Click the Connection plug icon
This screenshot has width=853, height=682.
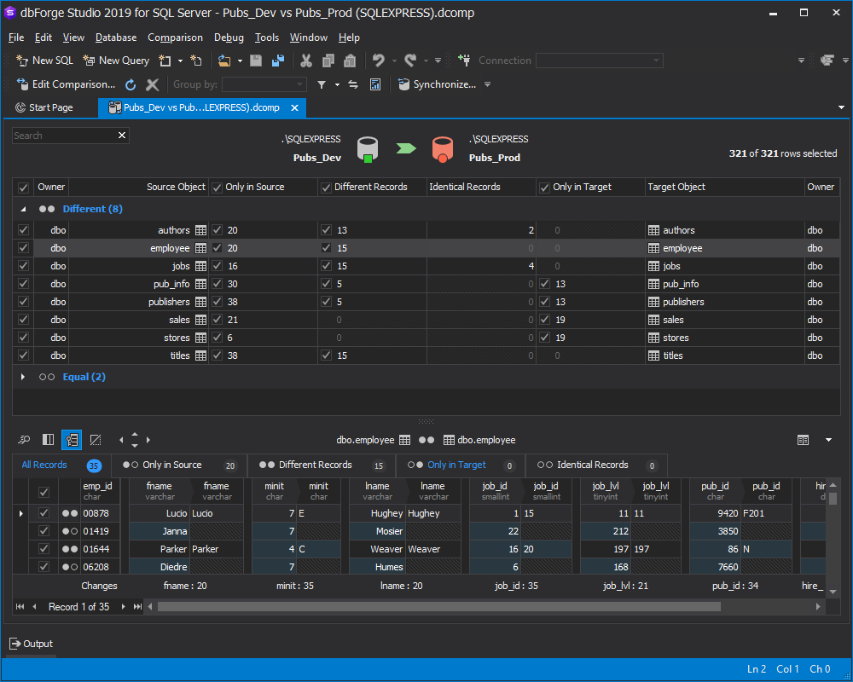click(464, 61)
